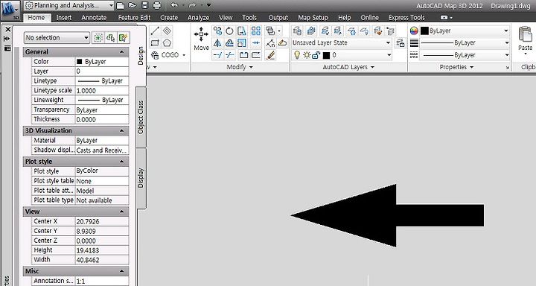
Task: Collapse the 3D Visualization section
Action: [x=121, y=131]
